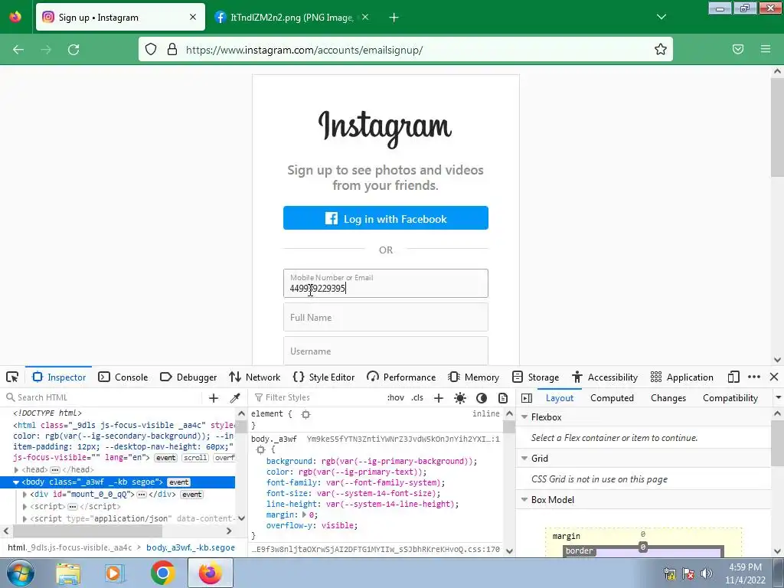Viewport: 784px width, 588px height.
Task: Toggle the .cls class panel
Action: pos(417,397)
